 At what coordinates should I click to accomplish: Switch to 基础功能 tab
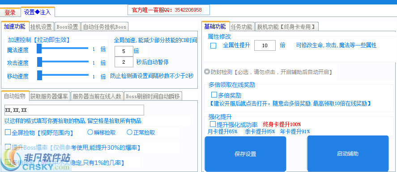pos(215,26)
